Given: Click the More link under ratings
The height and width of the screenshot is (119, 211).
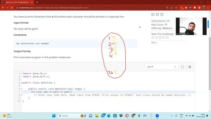Looking at the screenshot, I should [x=154, y=43].
